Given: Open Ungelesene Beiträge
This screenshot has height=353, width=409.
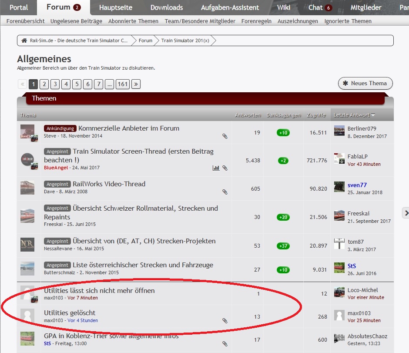Looking at the screenshot, I should tap(76, 21).
